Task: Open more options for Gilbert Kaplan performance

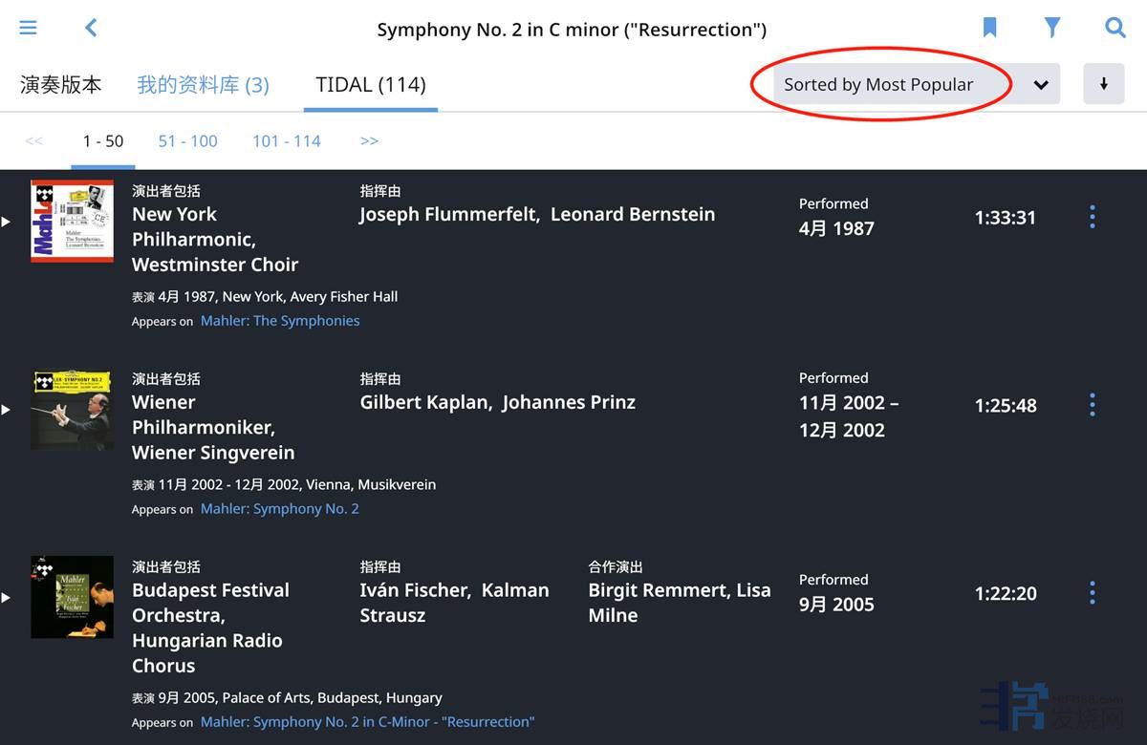Action: point(1093,405)
